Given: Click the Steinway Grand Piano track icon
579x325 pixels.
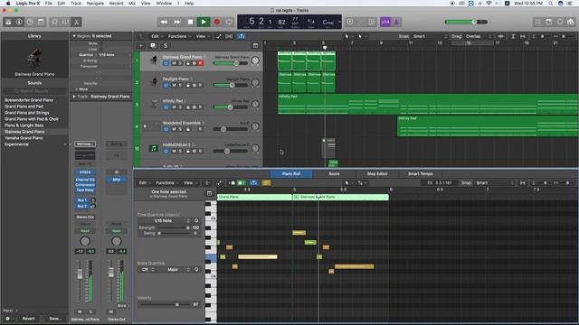Looking at the screenshot, I should tap(154, 60).
